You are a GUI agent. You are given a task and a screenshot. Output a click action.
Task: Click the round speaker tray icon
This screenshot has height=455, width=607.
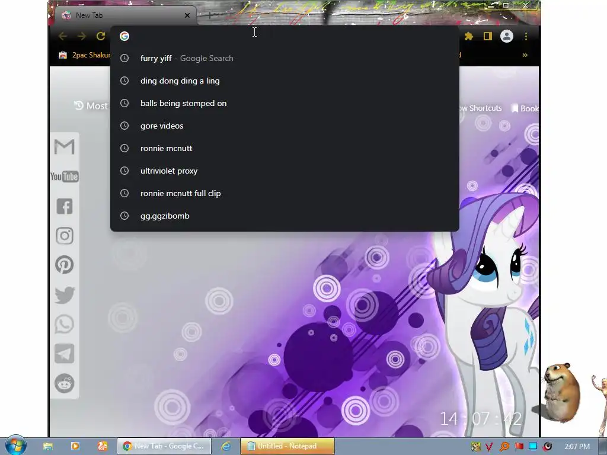pos(547,447)
